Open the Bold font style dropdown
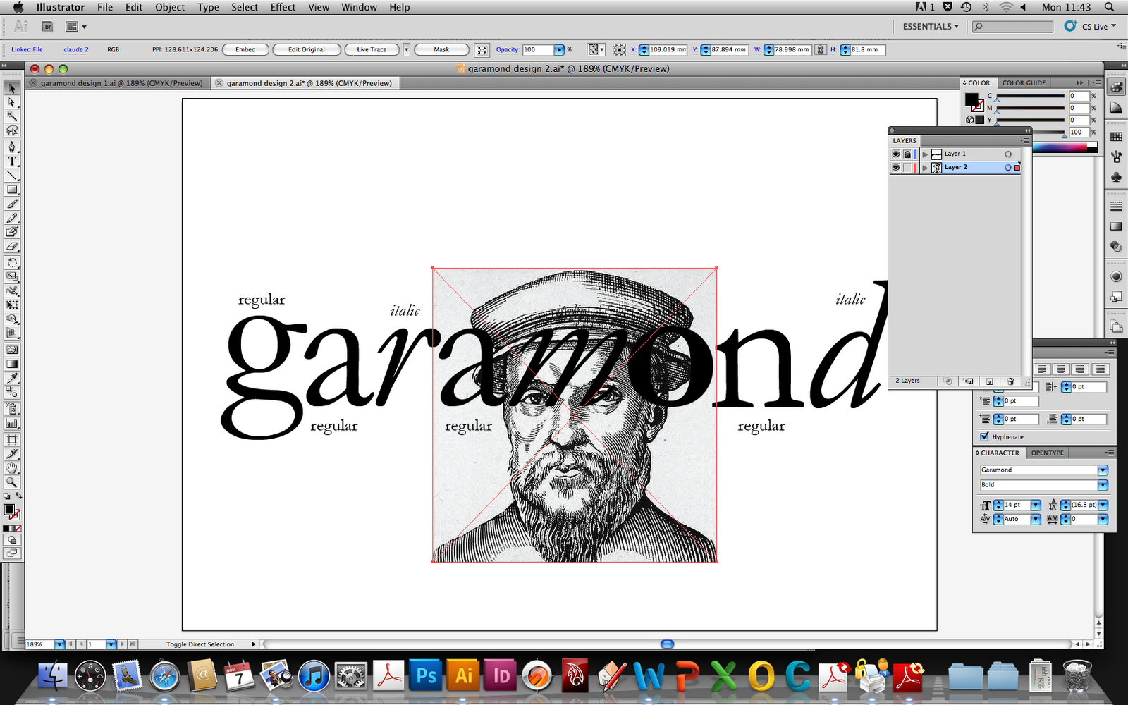This screenshot has width=1128, height=705. (1103, 485)
